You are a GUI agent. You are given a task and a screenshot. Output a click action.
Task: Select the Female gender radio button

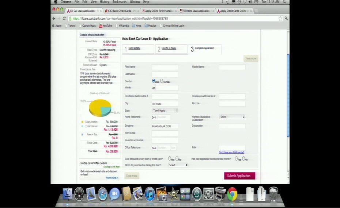click(162, 81)
